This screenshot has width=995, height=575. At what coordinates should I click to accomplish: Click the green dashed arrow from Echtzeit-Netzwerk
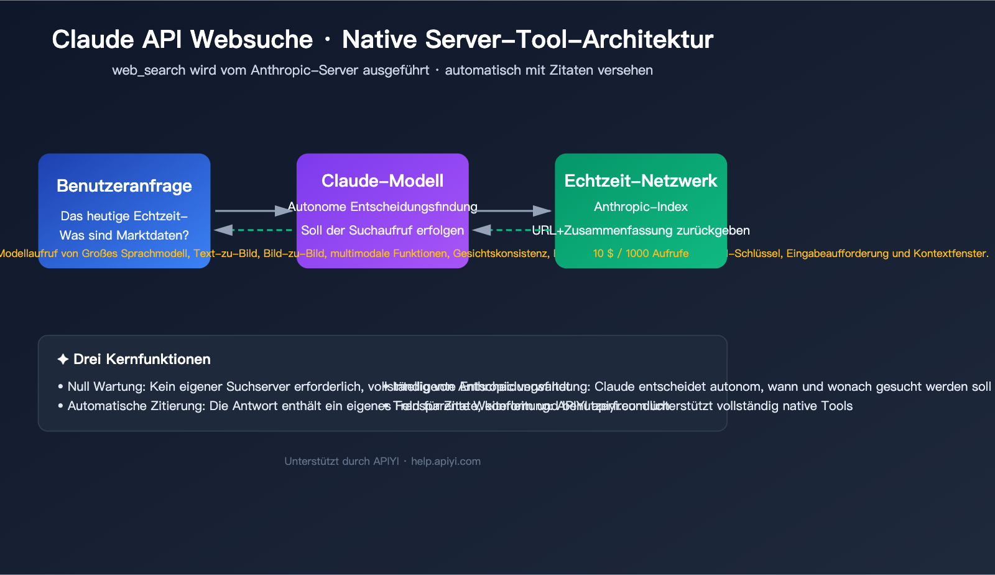[x=513, y=230]
